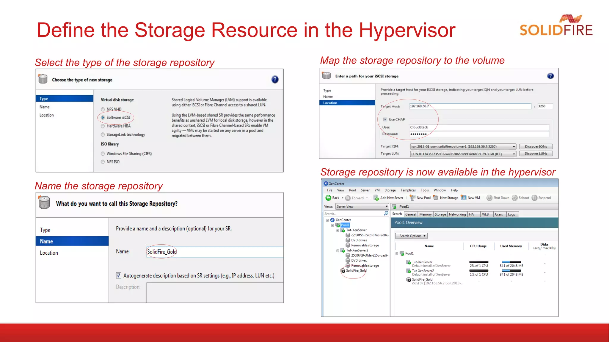Click the Target Host input field

pos(470,106)
